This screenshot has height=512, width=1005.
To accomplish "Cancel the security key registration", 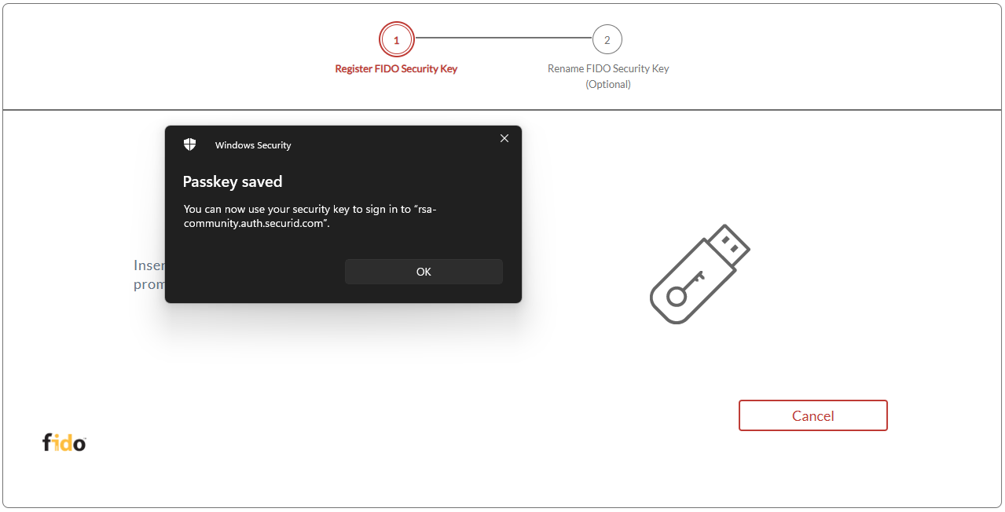I will (x=812, y=415).
